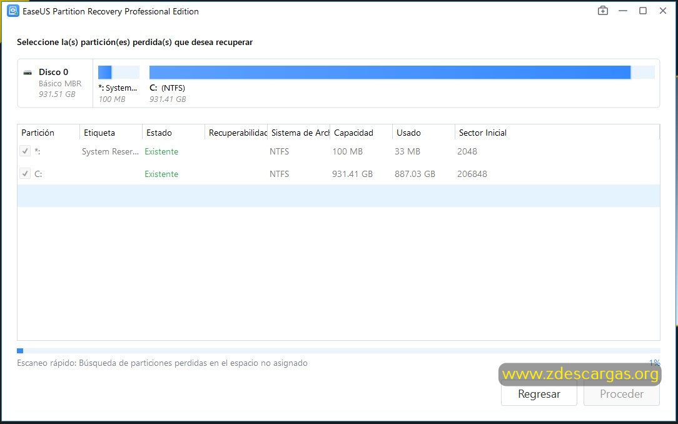Click Existente status in the *: row

161,151
